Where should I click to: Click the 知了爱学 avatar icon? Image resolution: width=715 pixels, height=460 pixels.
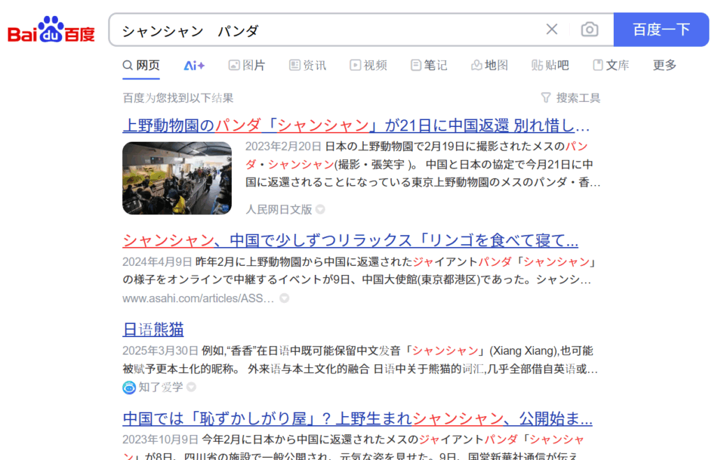click(x=129, y=387)
